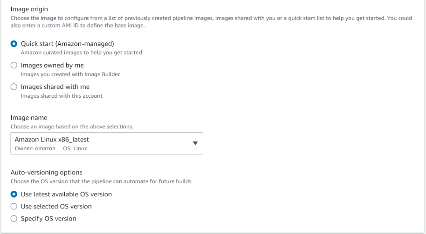The image size is (426, 234).
Task: Select the Specify OS version radio button
Action: tap(14, 219)
